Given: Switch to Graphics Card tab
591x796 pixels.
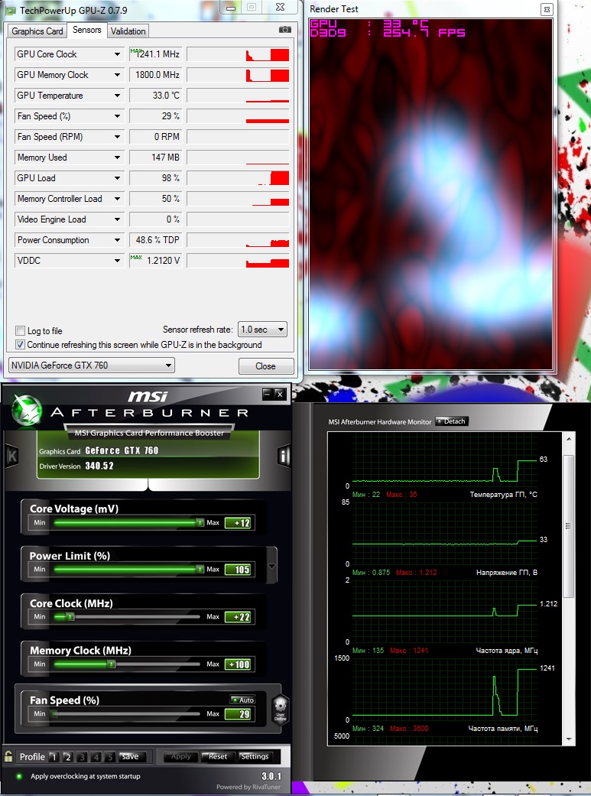Looking at the screenshot, I should pos(37,31).
